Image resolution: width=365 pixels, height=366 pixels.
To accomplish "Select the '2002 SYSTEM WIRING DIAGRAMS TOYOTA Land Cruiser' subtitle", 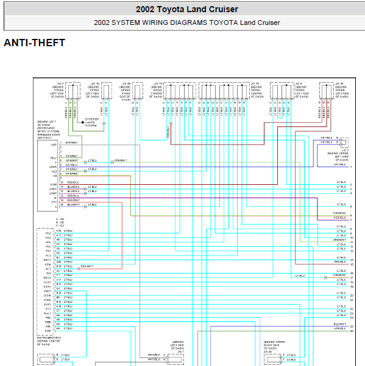I will tap(186, 22).
